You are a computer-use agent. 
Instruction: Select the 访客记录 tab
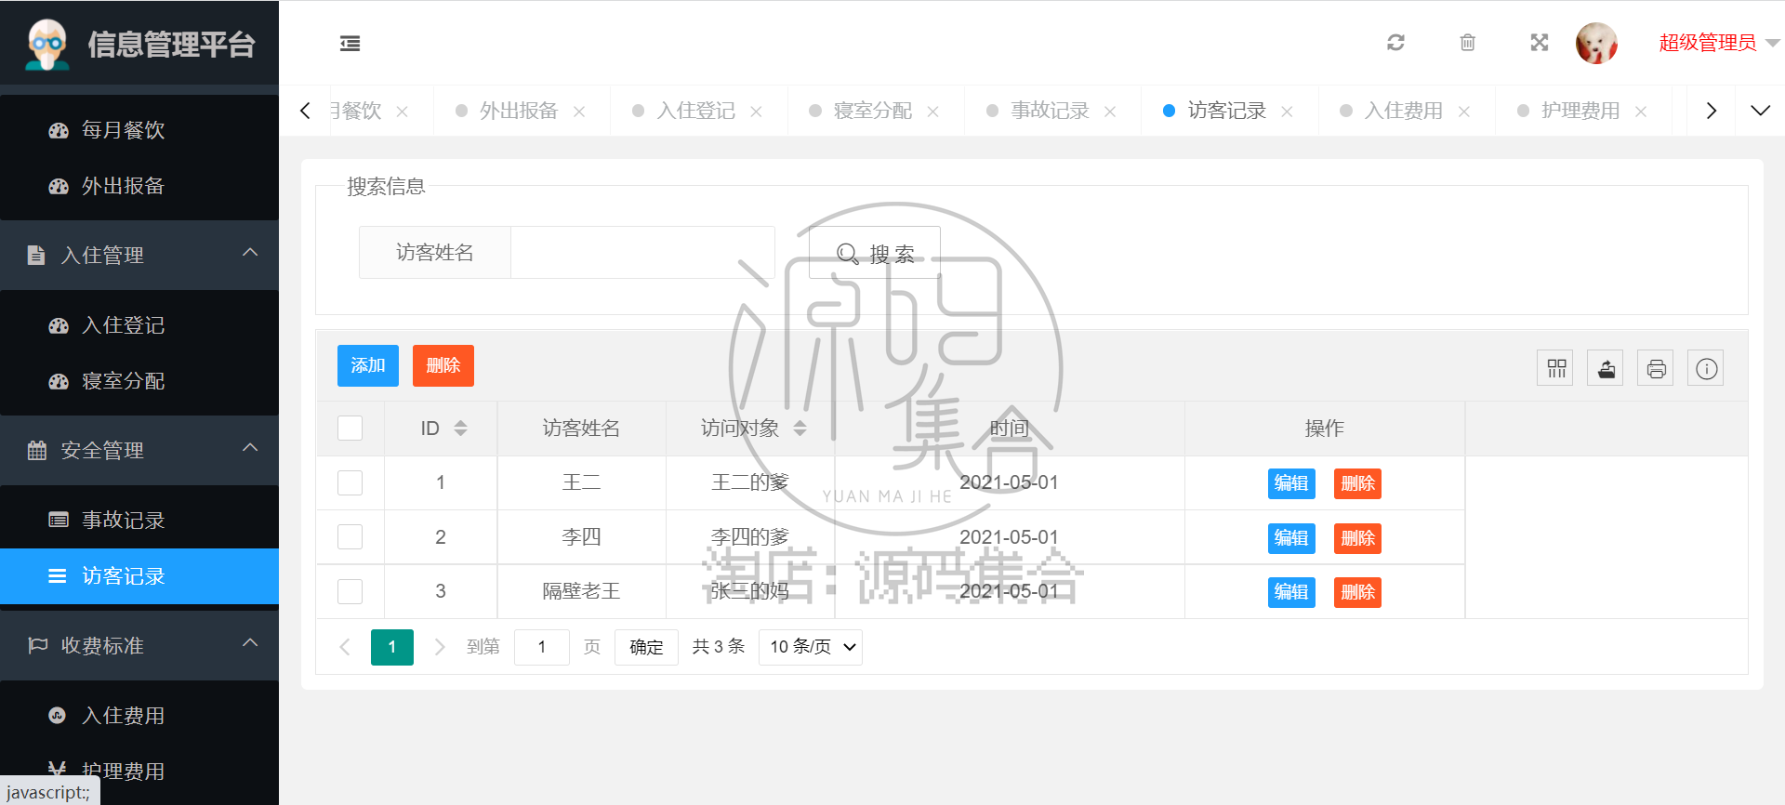click(1226, 111)
